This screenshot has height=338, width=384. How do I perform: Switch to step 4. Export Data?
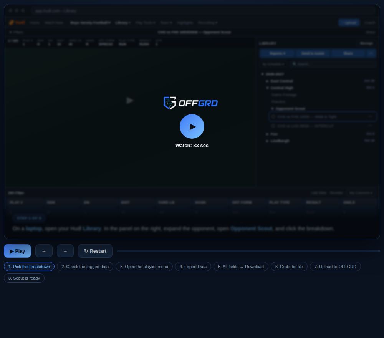click(x=193, y=267)
